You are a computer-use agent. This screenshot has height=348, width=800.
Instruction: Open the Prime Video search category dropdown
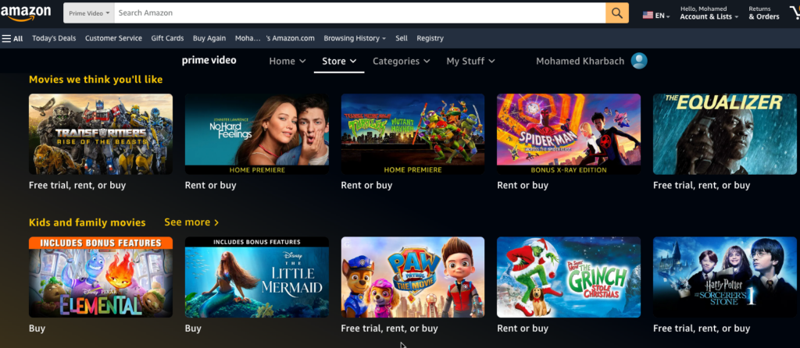pyautogui.click(x=89, y=12)
